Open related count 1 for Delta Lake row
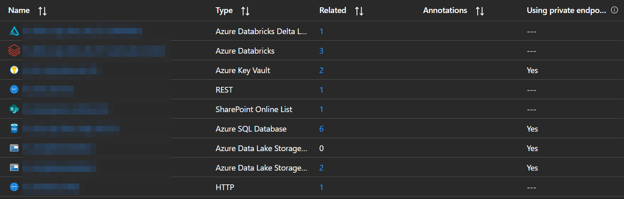 pyautogui.click(x=322, y=31)
